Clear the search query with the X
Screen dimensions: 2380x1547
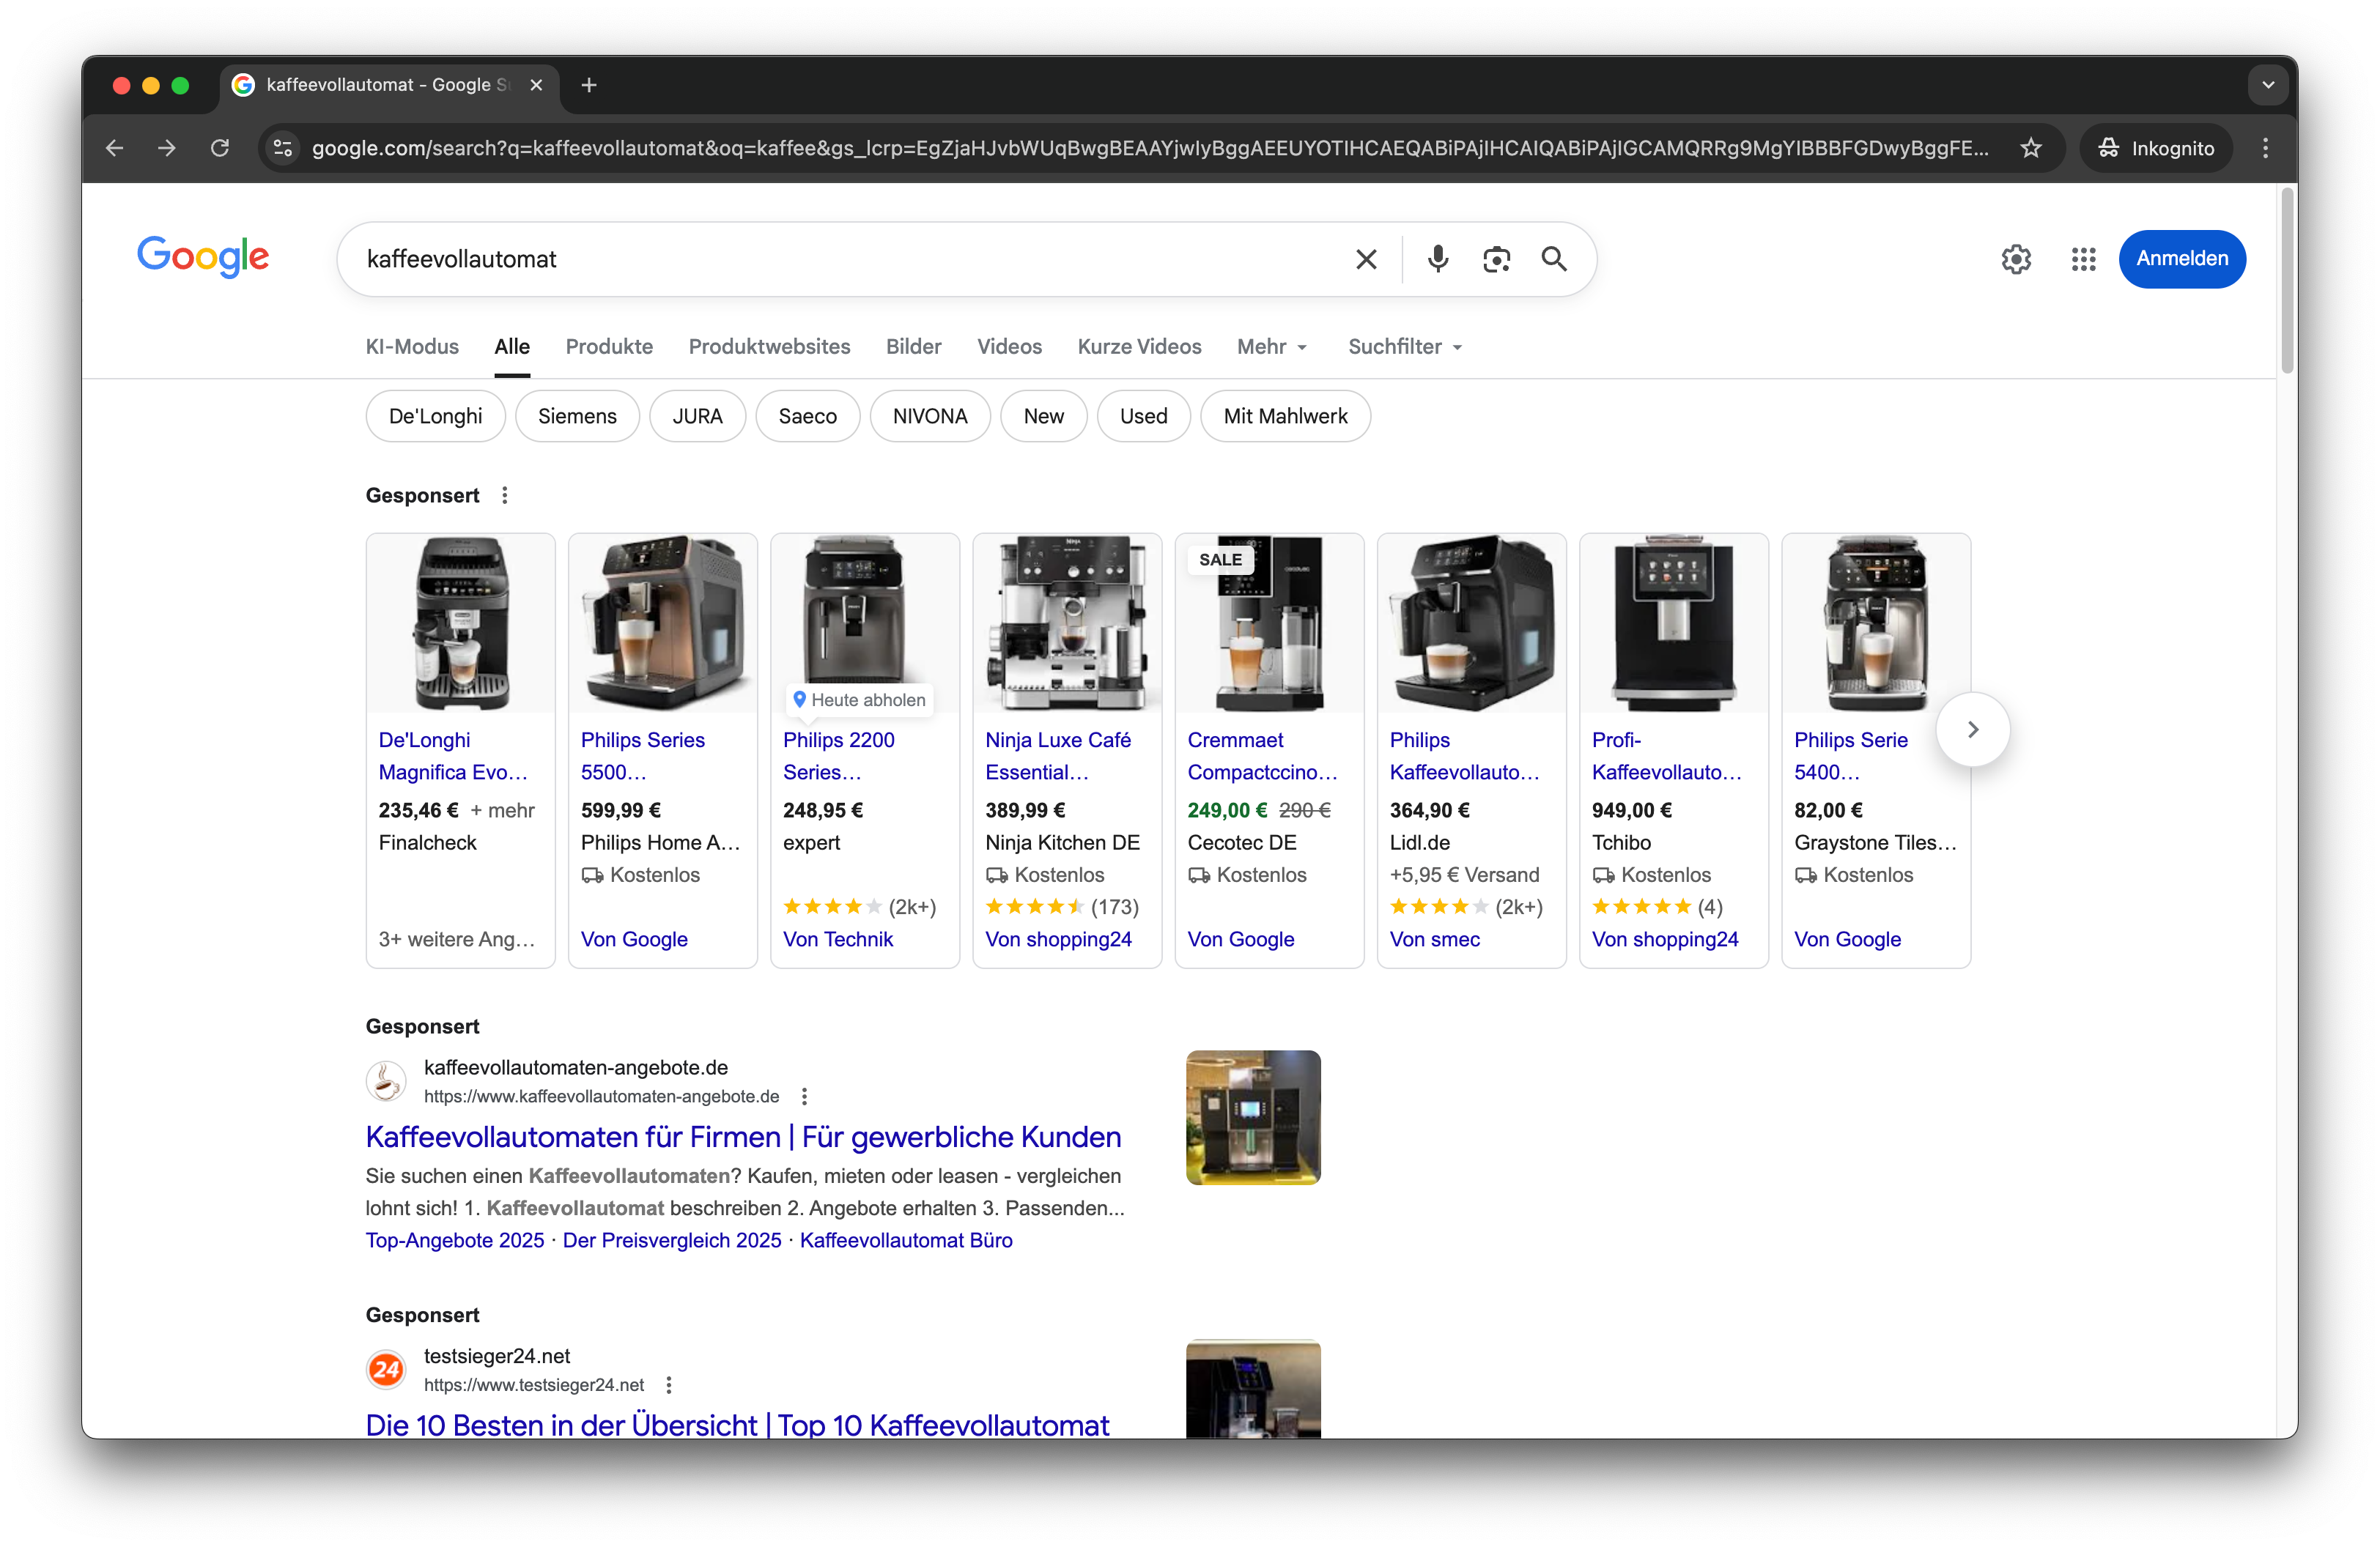(1366, 259)
